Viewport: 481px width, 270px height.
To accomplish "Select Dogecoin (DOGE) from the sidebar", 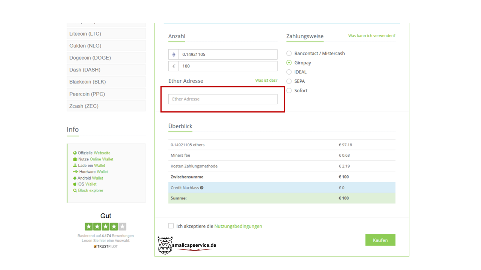I will point(106,58).
